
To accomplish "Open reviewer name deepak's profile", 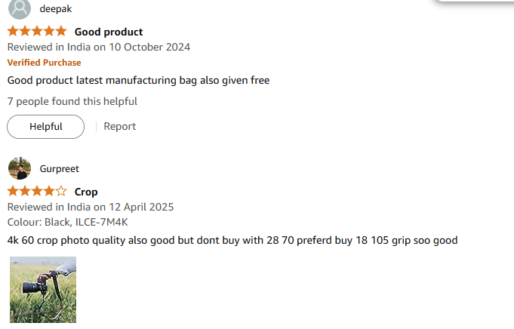I will pyautogui.click(x=55, y=9).
